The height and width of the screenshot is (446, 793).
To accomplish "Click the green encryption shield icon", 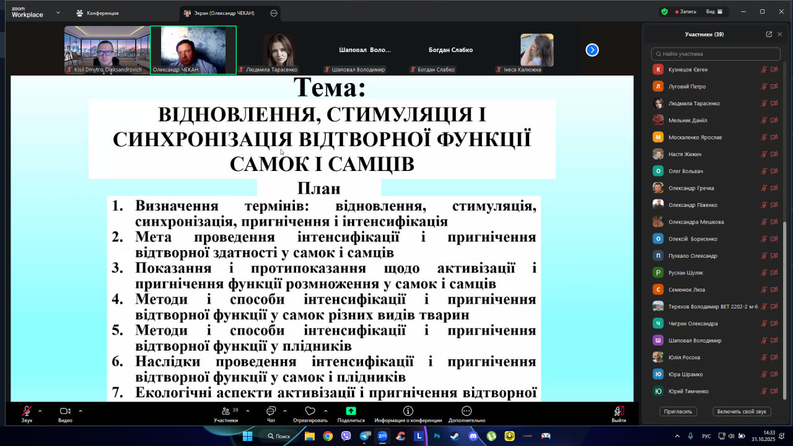I will click(664, 12).
